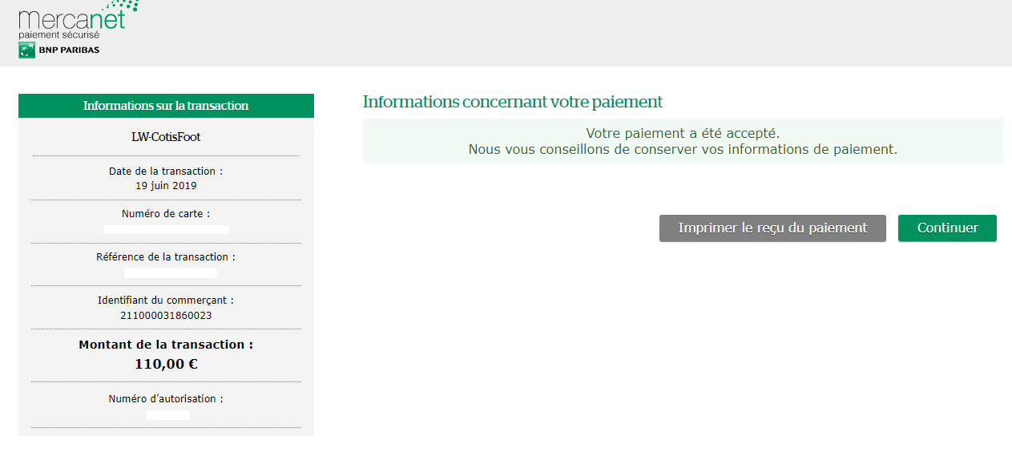Click the Identifiant du commerçant label
Viewport: 1012px width, 456px height.
point(166,300)
